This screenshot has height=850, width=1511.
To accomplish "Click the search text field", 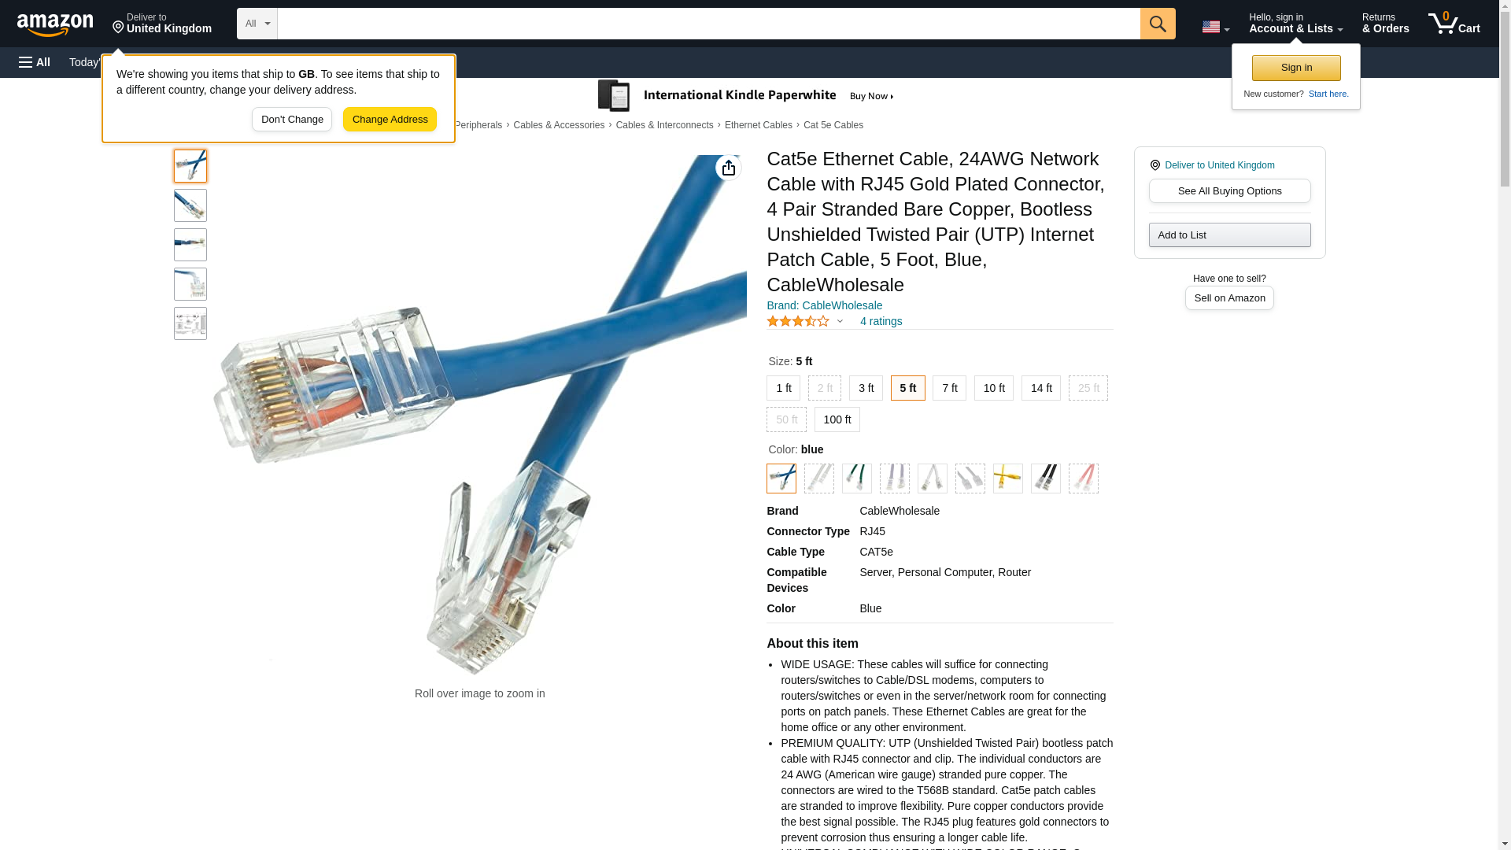I will (708, 24).
